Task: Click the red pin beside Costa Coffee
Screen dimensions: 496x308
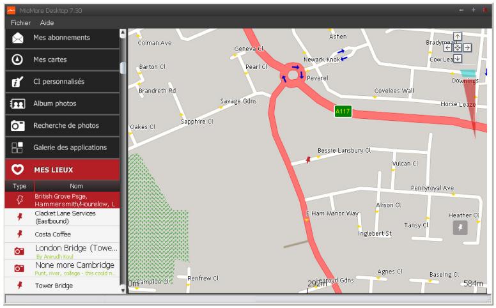Action: pos(20,234)
